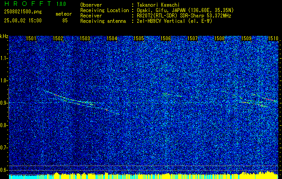
Task: Click the Receiver label
Action: 91,16
